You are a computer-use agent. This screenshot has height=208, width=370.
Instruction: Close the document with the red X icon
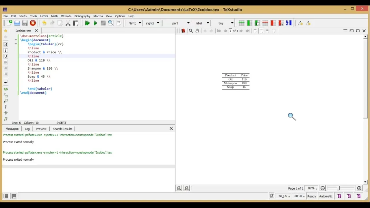[33, 23]
